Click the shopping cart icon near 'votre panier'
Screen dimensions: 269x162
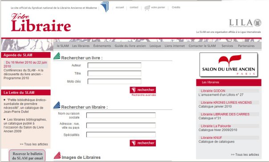tap(147, 8)
